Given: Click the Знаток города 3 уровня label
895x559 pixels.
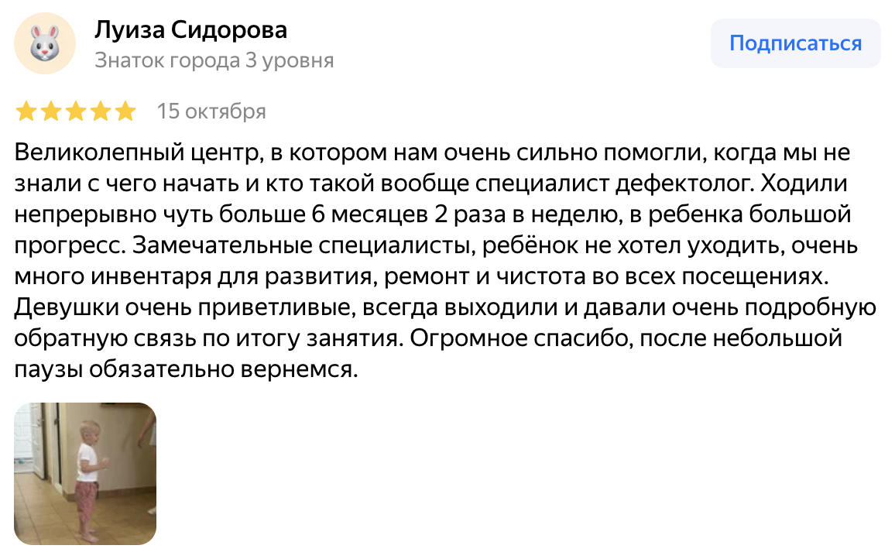Looking at the screenshot, I should coord(214,60).
